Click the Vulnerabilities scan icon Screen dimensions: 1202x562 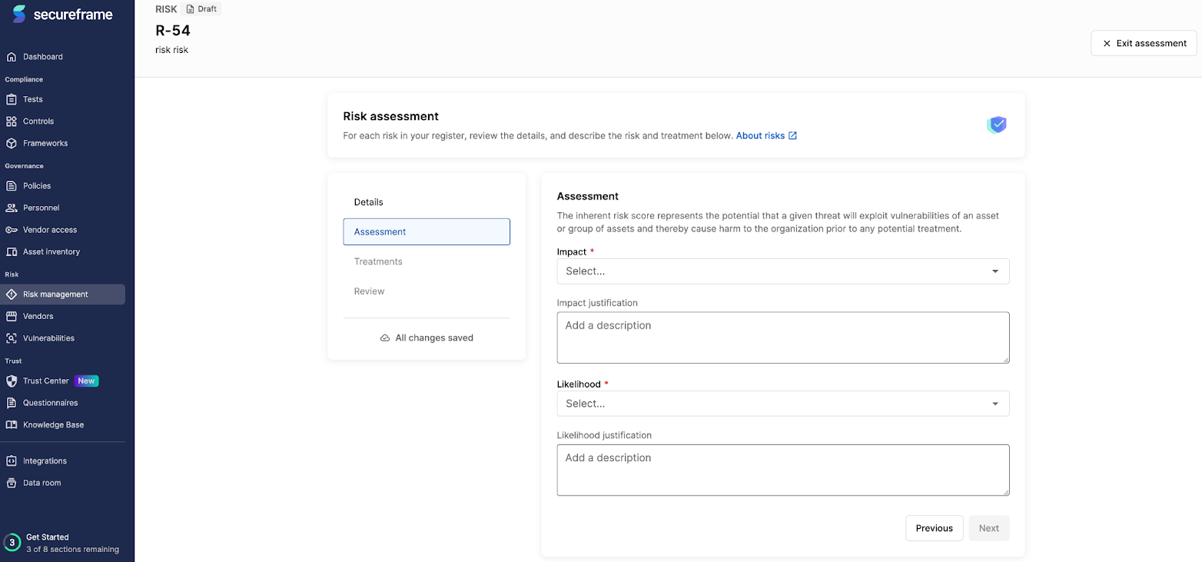(12, 338)
